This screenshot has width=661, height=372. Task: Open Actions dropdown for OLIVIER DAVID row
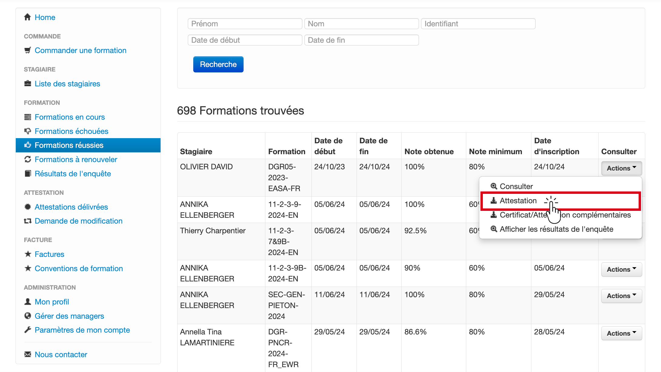621,168
